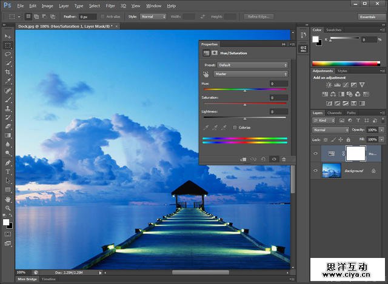
Task: Select the Eyedropper tool in the toolbar
Action: tap(8, 81)
